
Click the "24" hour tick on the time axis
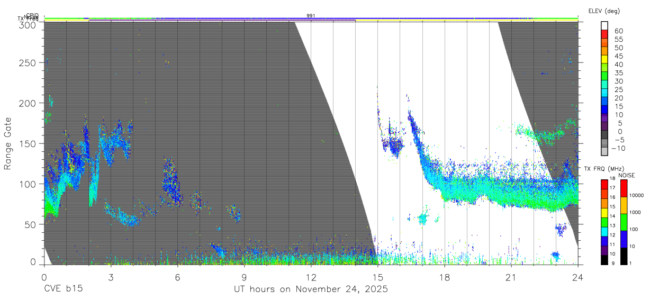(x=577, y=277)
